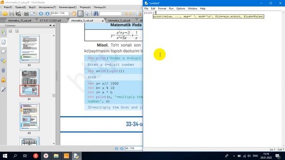Collapse the Pages panel with left arrow

pos(54,26)
